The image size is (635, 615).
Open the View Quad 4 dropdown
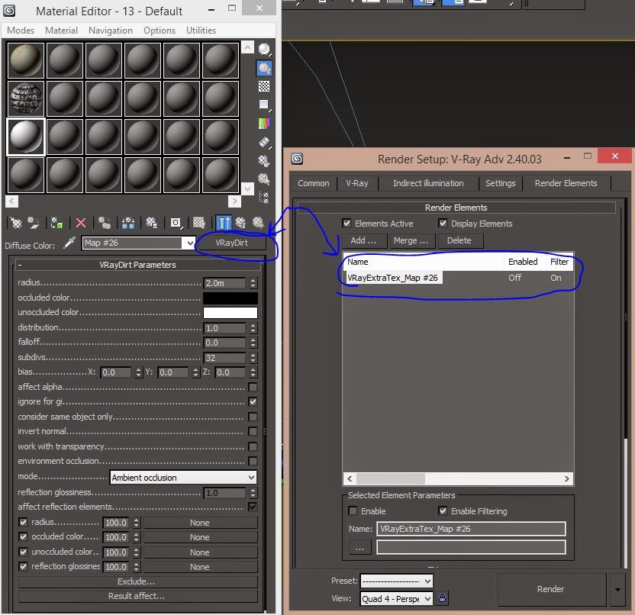[397, 598]
